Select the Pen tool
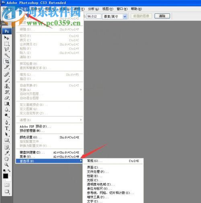This screenshot has height=203, width=201. pyautogui.click(x=7, y=123)
